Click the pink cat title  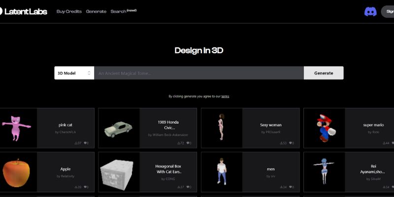click(x=66, y=125)
